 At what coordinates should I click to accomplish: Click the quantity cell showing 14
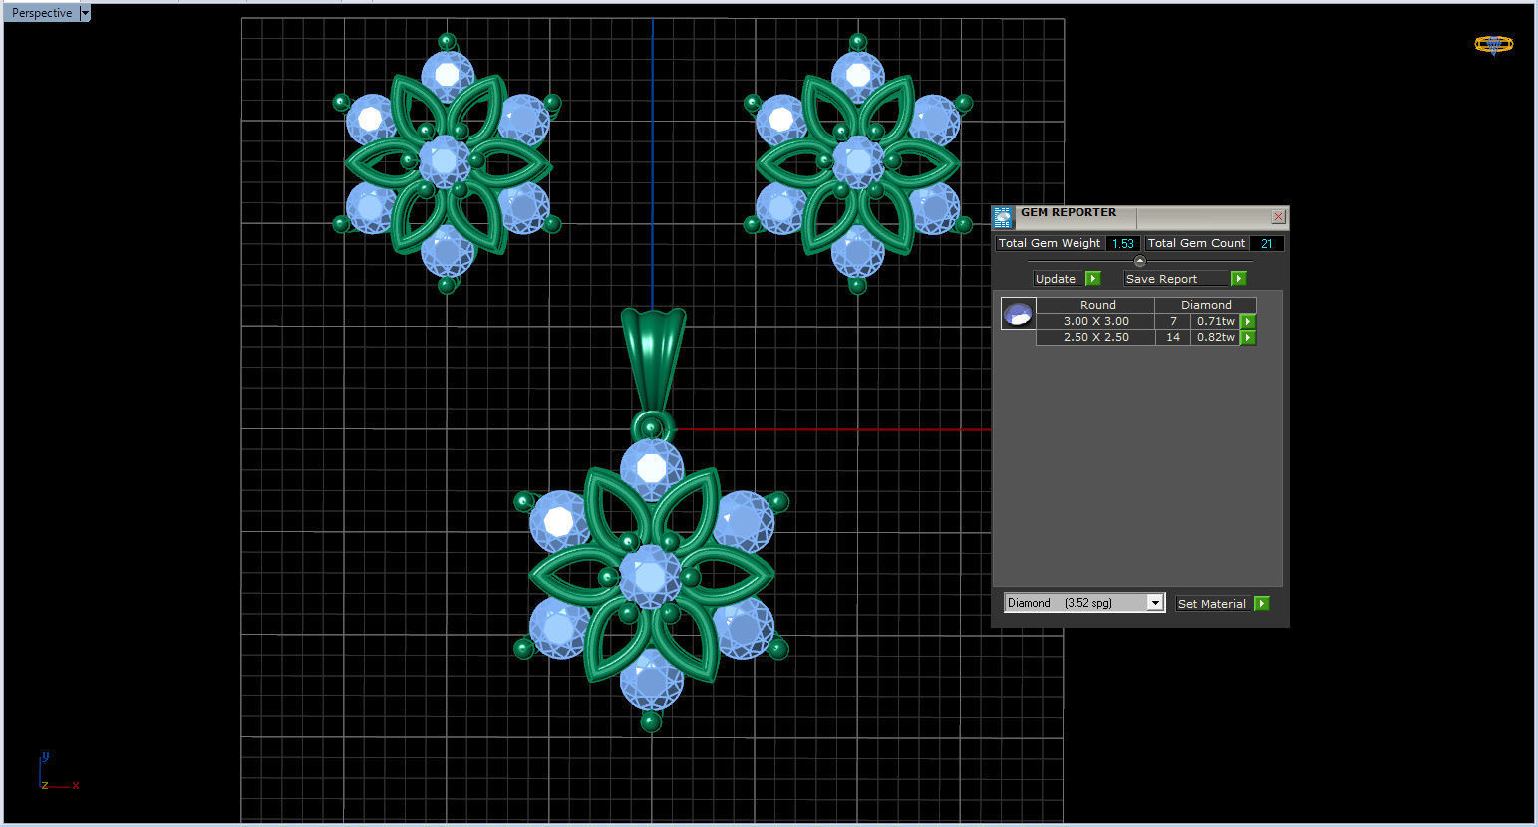[x=1173, y=337]
